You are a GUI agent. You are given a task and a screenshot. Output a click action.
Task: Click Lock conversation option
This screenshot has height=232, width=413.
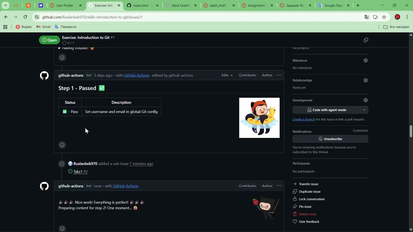tap(312, 199)
